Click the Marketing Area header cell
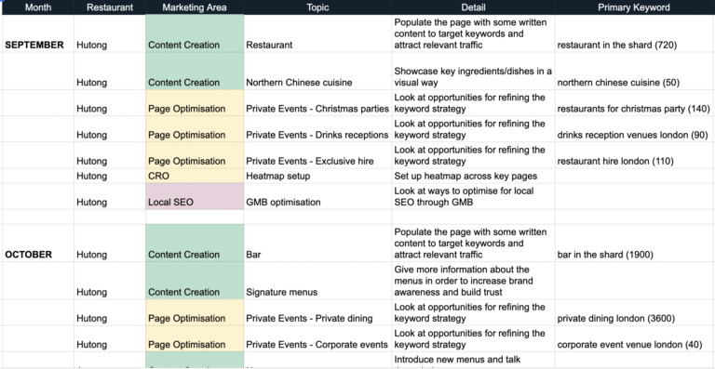 point(195,7)
